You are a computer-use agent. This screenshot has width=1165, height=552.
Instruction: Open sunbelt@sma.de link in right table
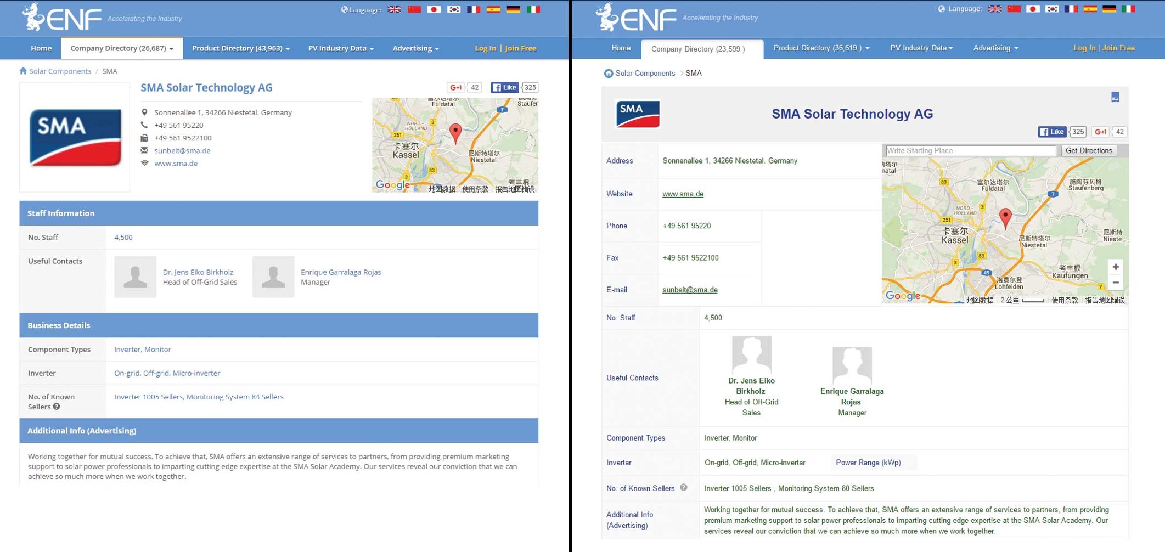pos(690,290)
